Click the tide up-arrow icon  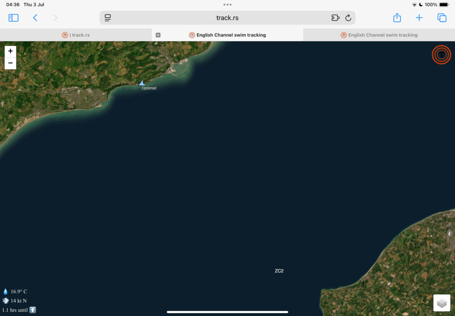[32, 310]
